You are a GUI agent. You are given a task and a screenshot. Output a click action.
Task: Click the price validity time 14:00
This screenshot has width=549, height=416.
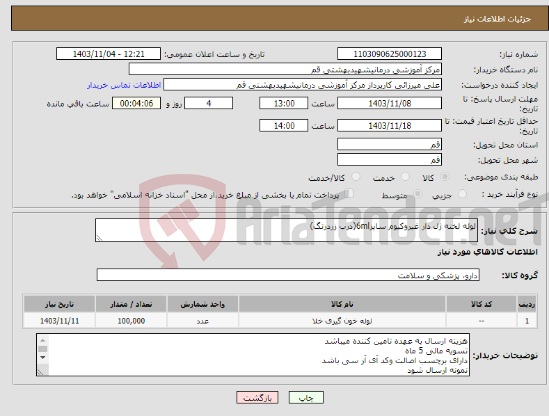pos(284,125)
